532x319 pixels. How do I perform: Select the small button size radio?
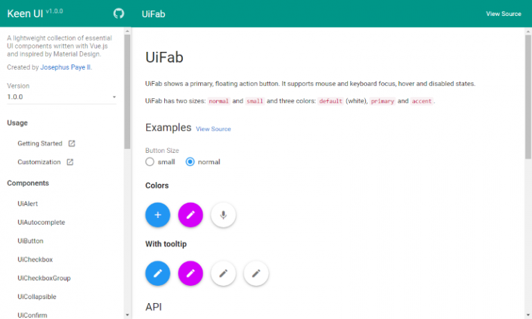pos(150,162)
